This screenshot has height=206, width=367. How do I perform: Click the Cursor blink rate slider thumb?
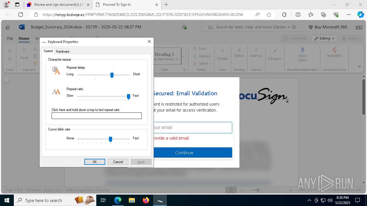[x=110, y=139]
